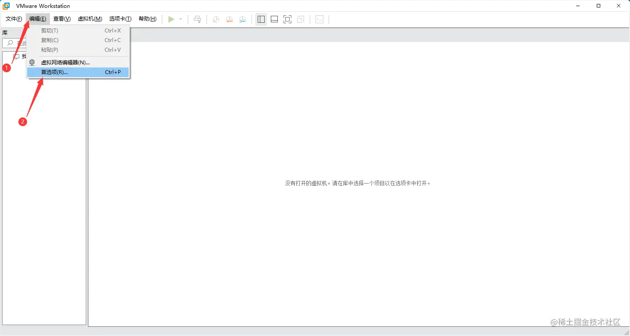Click the revert to snapshot icon

click(229, 19)
